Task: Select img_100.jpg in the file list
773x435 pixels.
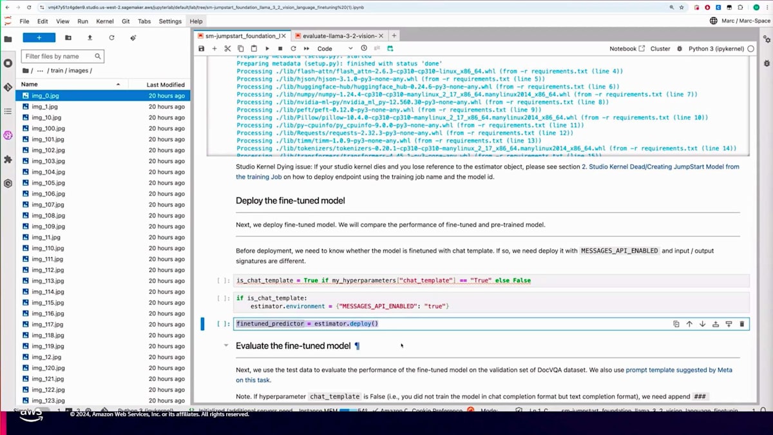Action: (x=103, y=128)
